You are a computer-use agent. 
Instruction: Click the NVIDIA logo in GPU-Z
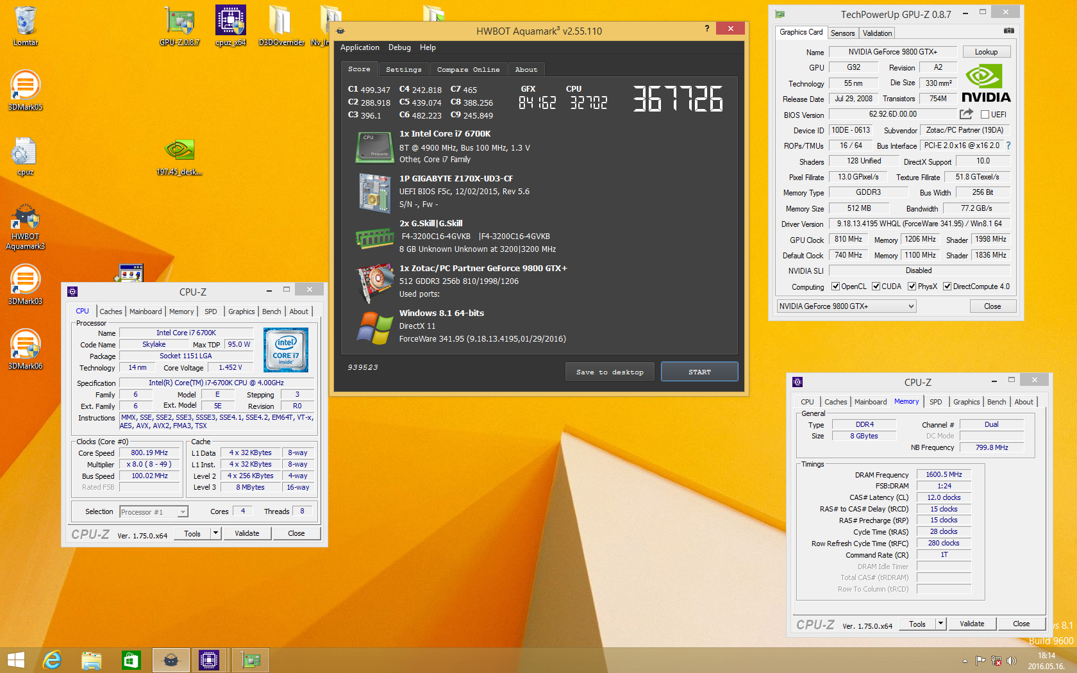(x=986, y=83)
